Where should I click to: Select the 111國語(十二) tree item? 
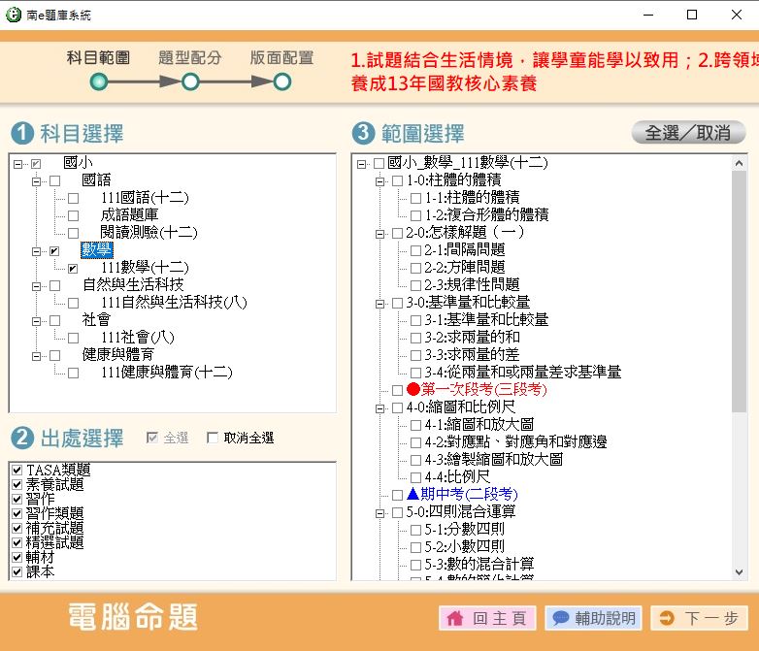145,198
